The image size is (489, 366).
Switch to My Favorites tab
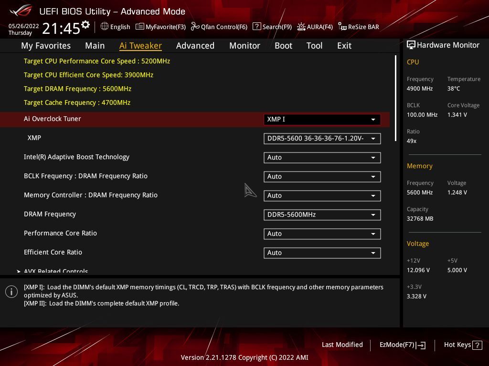tap(46, 46)
